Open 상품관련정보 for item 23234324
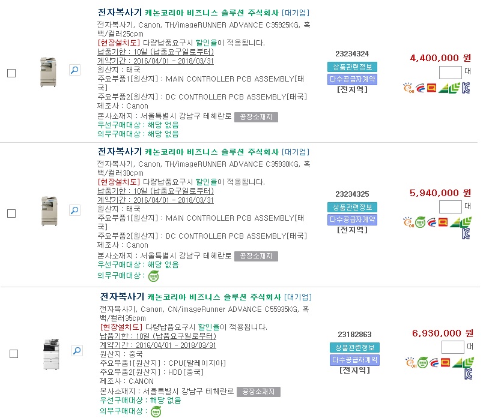Viewport: 486px width, 418px height. click(352, 67)
